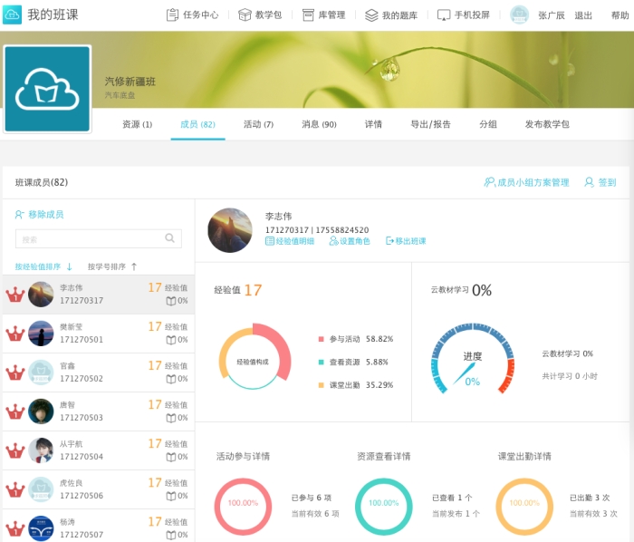634x542 pixels.
Task: Click the 我的班课 cloud logo icon
Action: pos(13,15)
